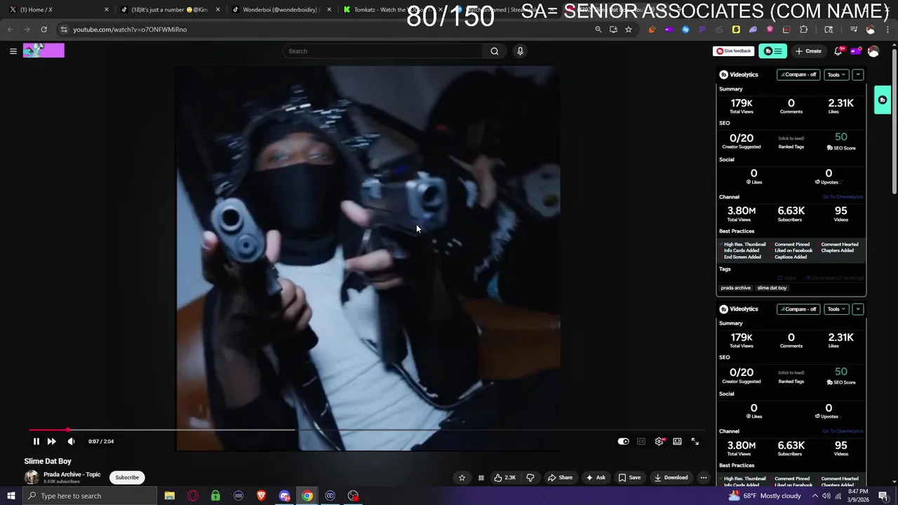Open the Chrome extensions puzzle icon
Viewport: 898px width, 505px height.
[x=804, y=29]
